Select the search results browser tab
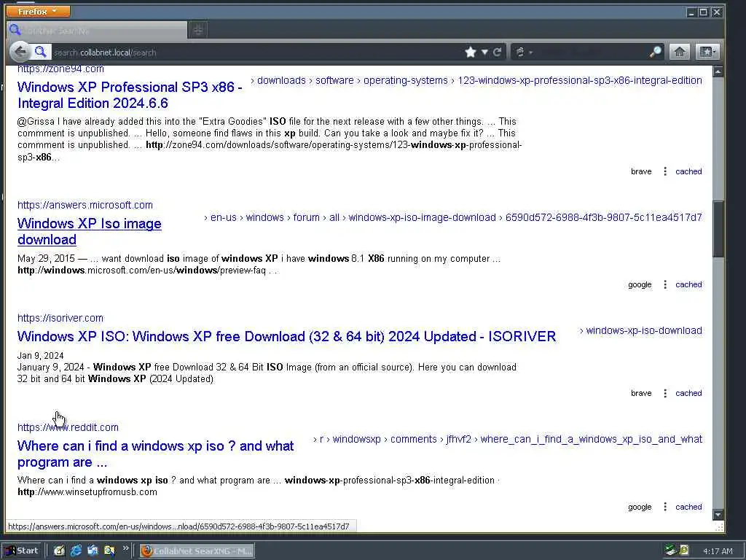Screen dimensions: 746x560 point(97,31)
